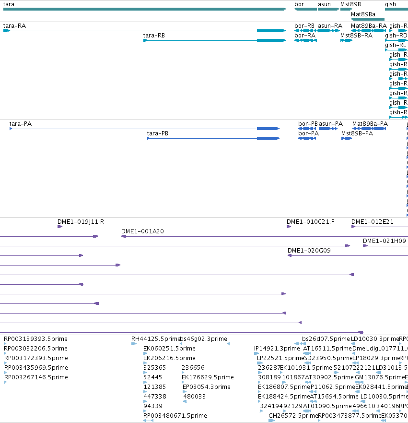Open the bor-PA protein feature

click(307, 138)
